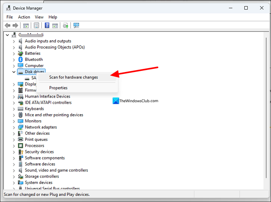Open the Help menu
The width and height of the screenshot is (271, 202).
[x=53, y=17]
